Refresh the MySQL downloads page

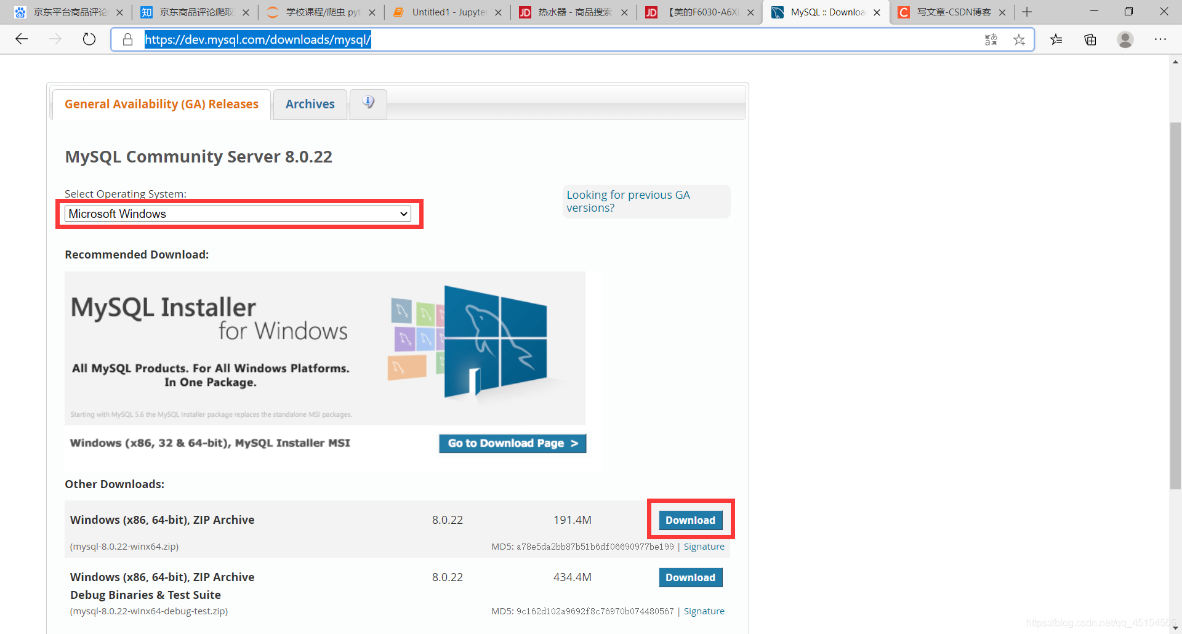89,39
